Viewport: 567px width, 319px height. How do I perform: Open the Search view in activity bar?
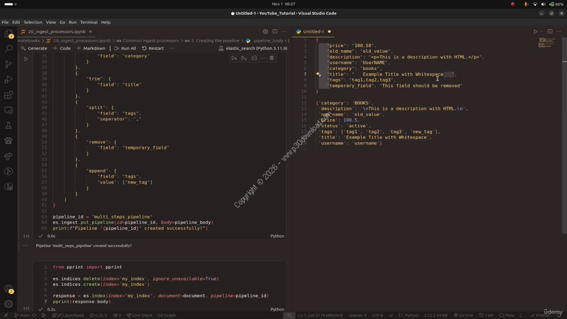point(8,49)
